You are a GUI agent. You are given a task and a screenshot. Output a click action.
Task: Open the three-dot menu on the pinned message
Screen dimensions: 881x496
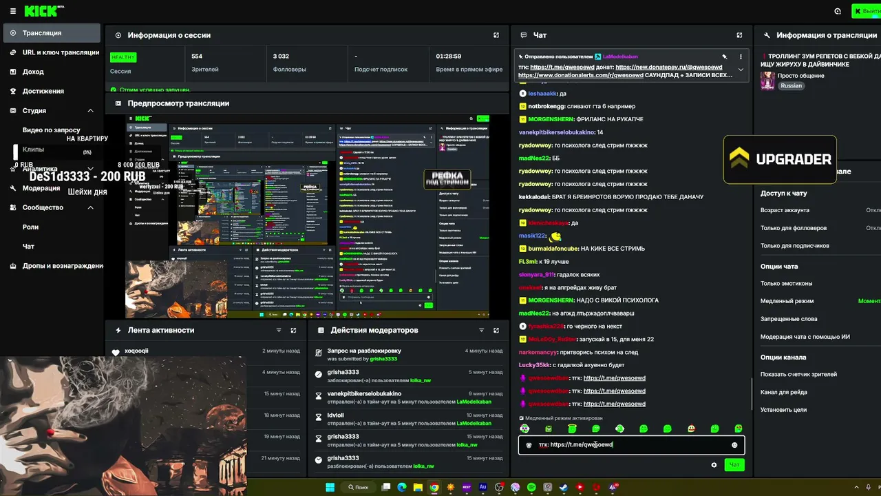[741, 56]
